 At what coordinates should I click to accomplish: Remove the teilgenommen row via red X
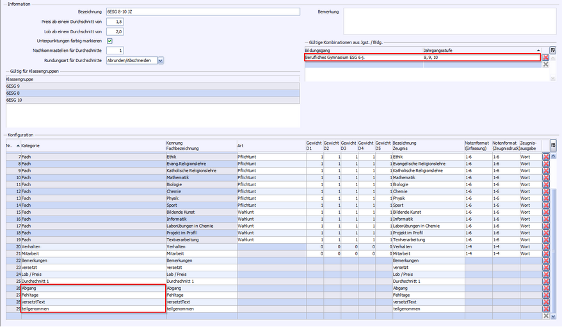click(x=546, y=309)
